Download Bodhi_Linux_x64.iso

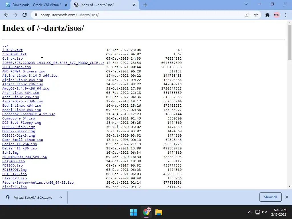[21, 106]
